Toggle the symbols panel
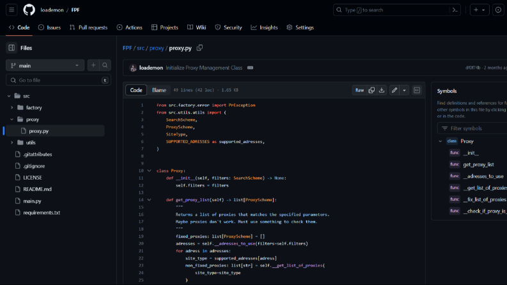507x285 pixels. [417, 90]
